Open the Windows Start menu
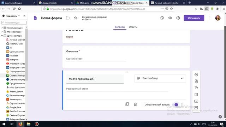 click(x=4, y=124)
